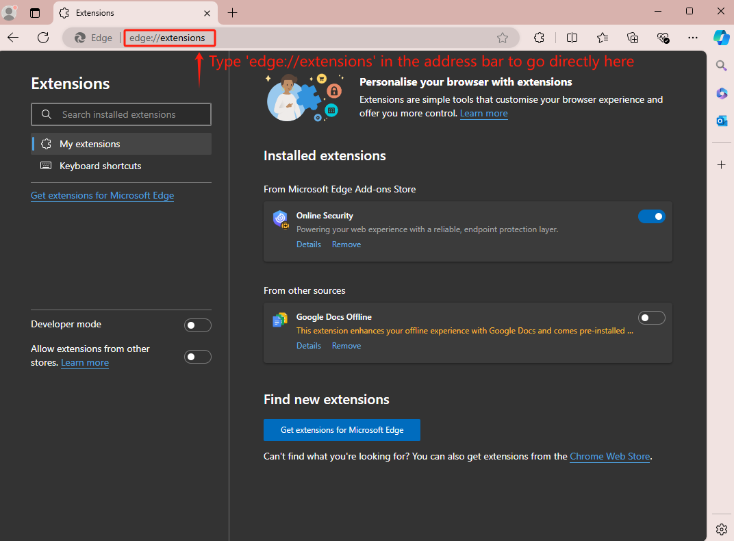Open the Favorites star-list icon
Viewport: 734px width, 541px height.
603,38
